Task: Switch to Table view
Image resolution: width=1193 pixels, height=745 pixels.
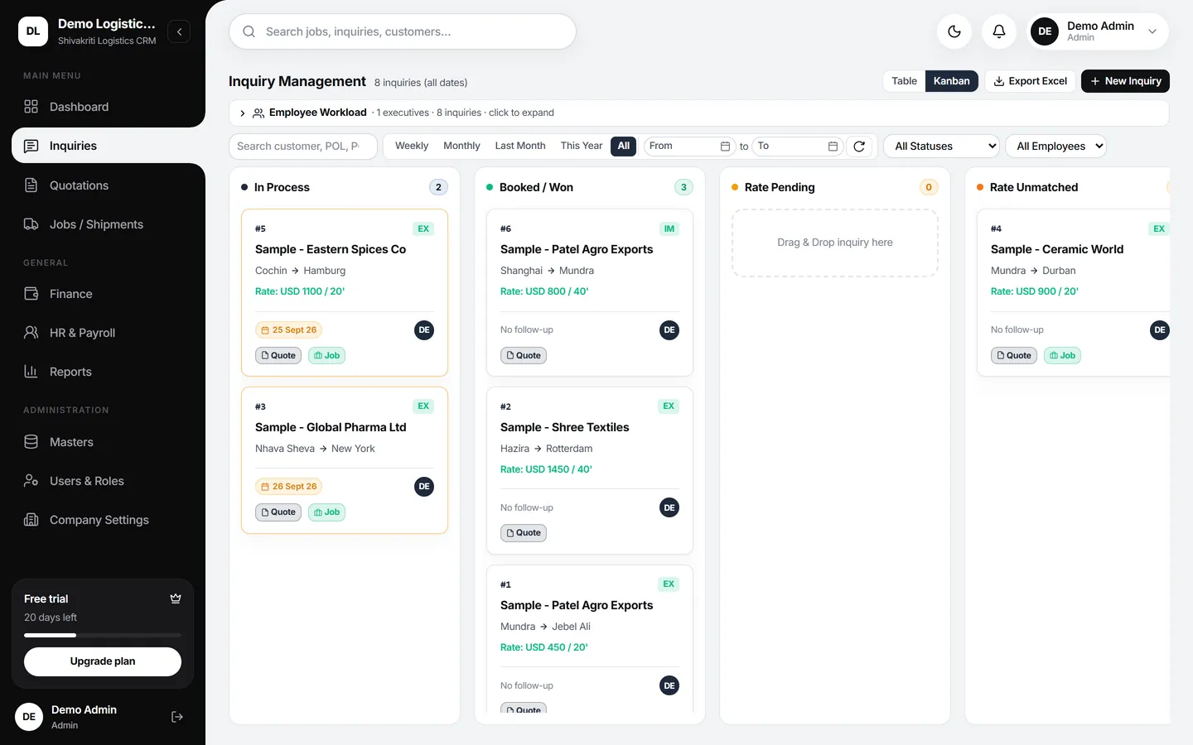Action: click(x=904, y=81)
